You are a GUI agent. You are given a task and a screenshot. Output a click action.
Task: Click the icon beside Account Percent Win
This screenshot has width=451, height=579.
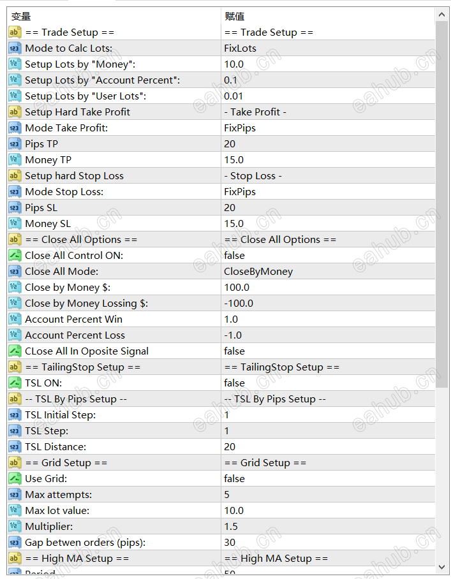(x=15, y=319)
